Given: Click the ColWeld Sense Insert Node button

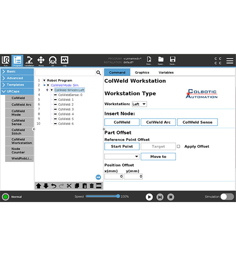Looking at the screenshot, I should pyautogui.click(x=197, y=122).
